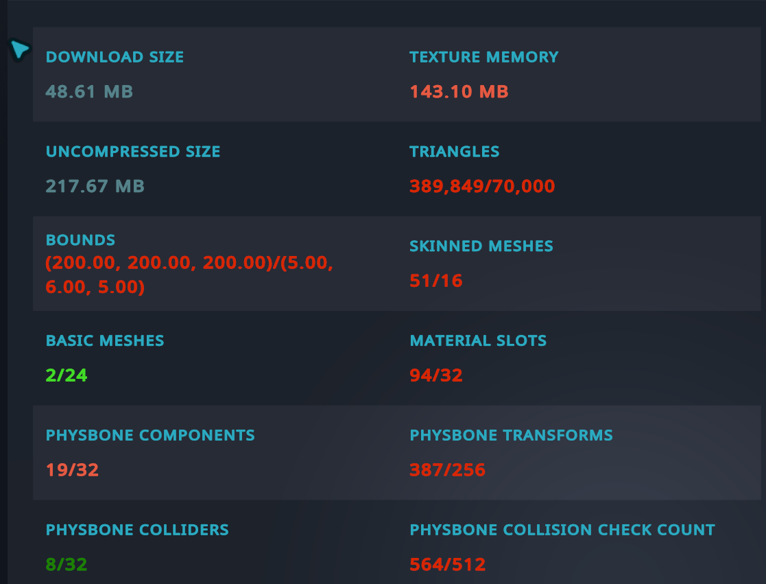766x584 pixels.
Task: Select the 389,849/70,000 triangle count
Action: [482, 187]
